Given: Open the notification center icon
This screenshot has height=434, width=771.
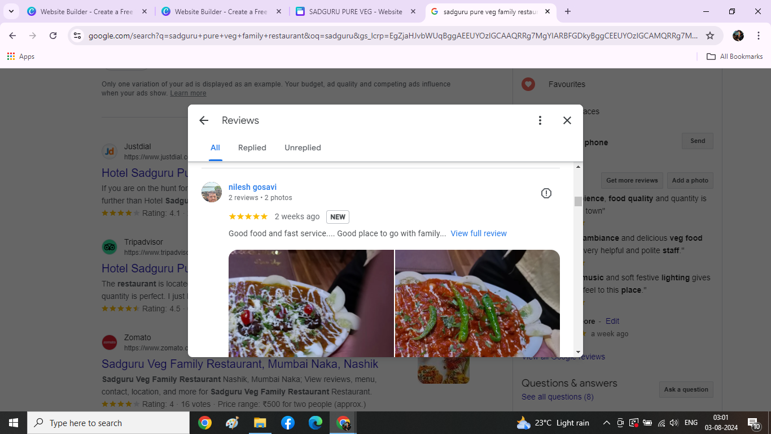Looking at the screenshot, I should (754, 423).
